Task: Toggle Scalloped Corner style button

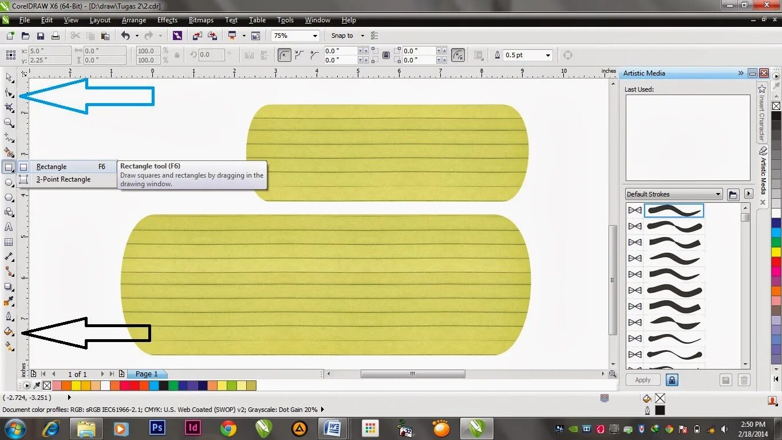Action: 299,55
